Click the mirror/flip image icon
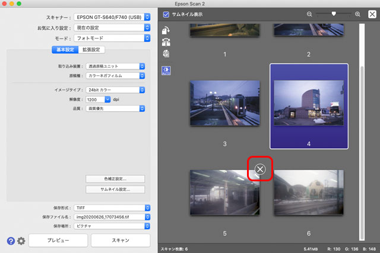Image resolution: width=380 pixels, height=253 pixels. 166,42
